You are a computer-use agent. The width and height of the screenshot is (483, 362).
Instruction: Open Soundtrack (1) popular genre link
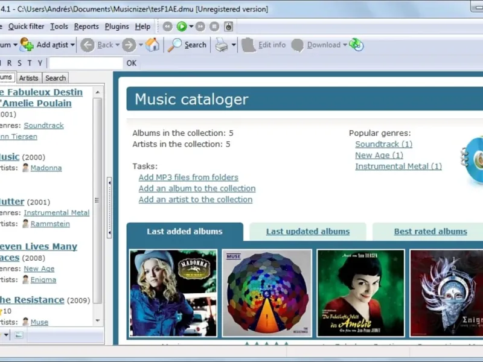tap(384, 144)
